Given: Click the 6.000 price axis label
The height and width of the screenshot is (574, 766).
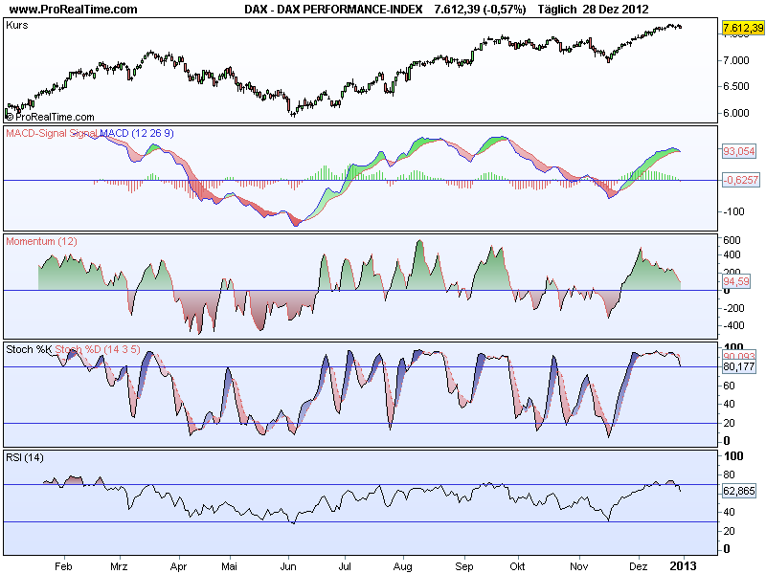Looking at the screenshot, I should pos(735,113).
